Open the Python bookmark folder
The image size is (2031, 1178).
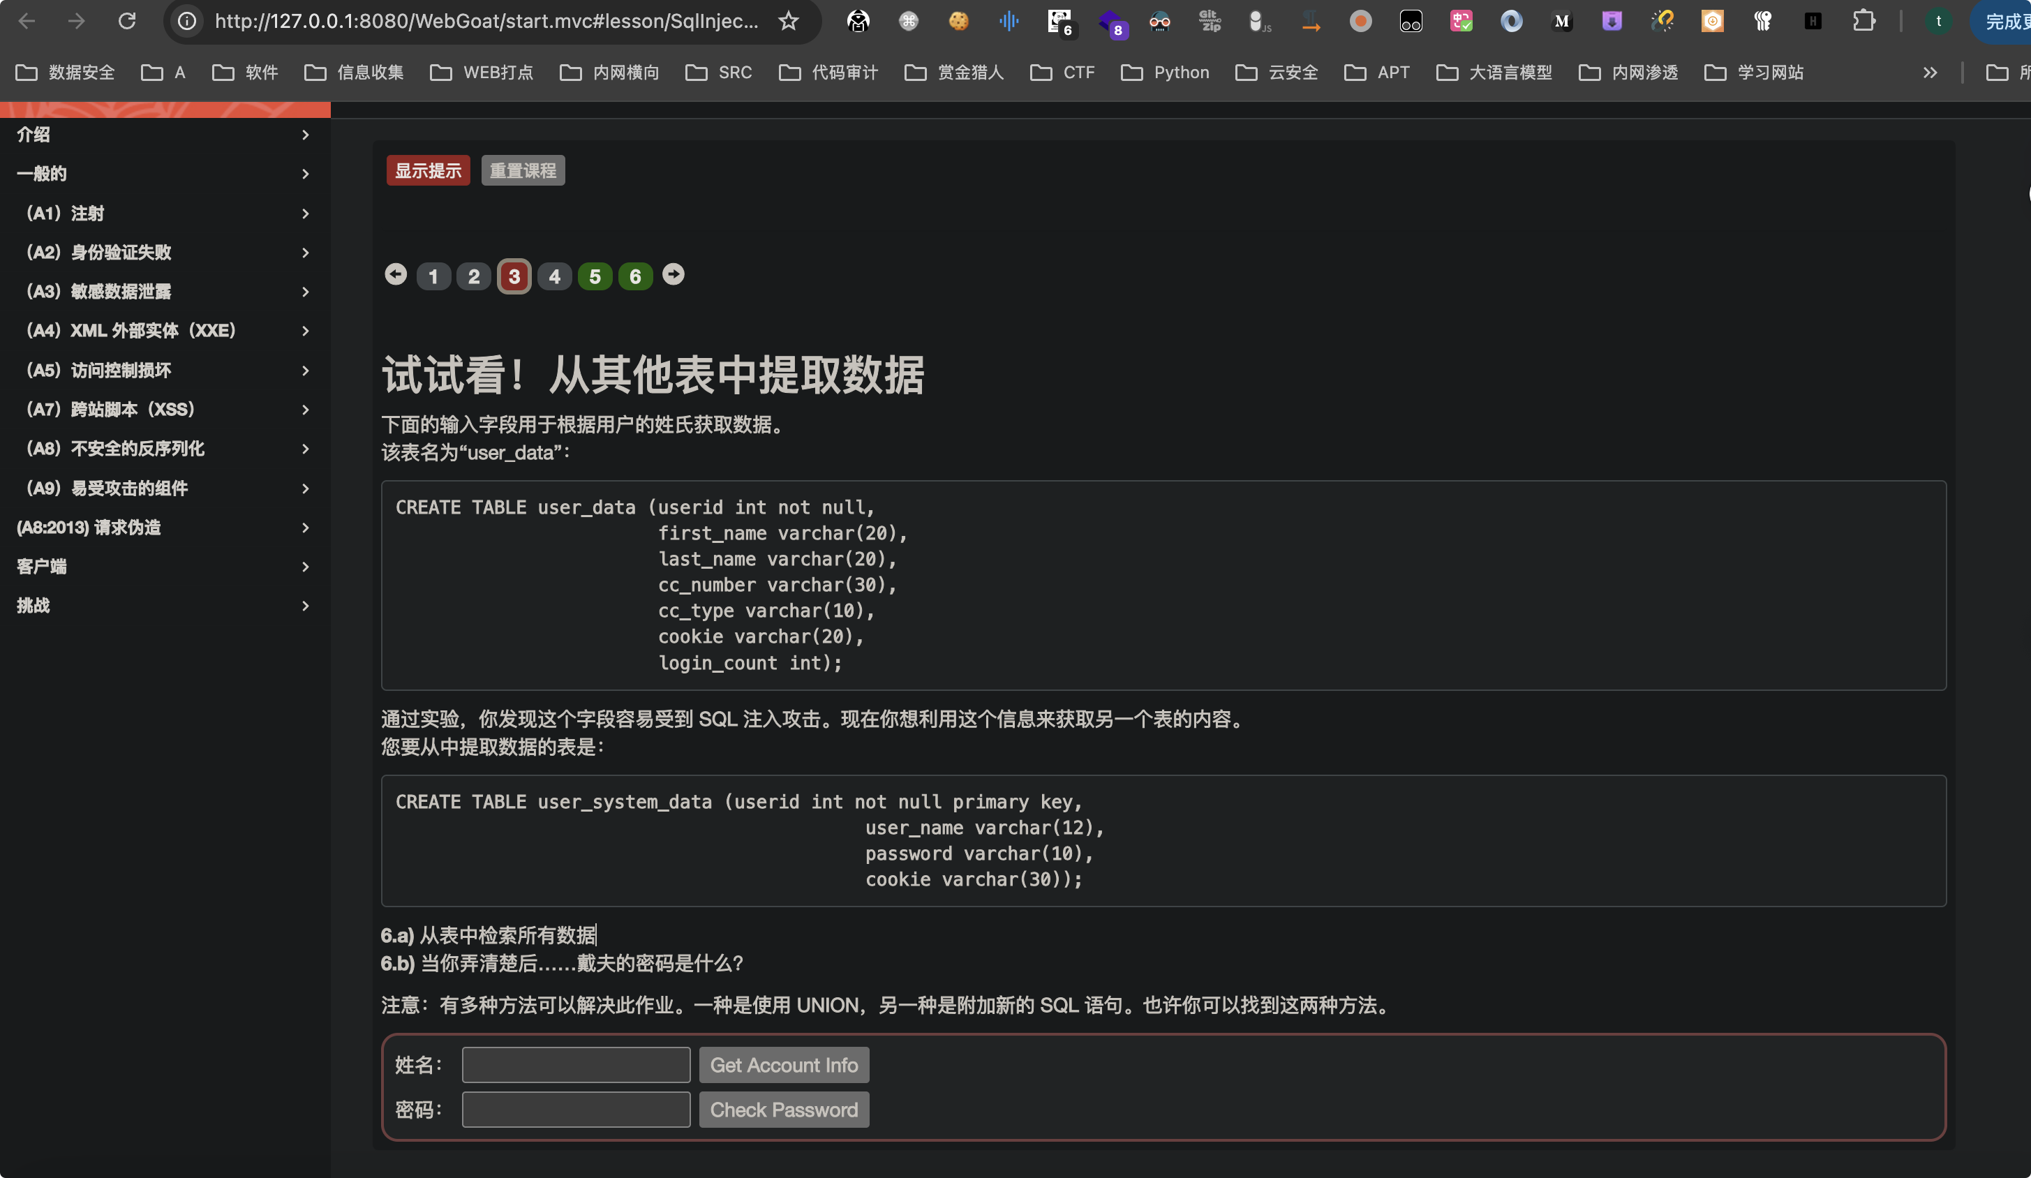(1165, 73)
